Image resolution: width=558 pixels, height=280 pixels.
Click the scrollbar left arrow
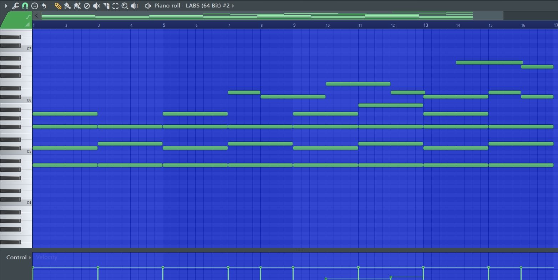pyautogui.click(x=36, y=16)
